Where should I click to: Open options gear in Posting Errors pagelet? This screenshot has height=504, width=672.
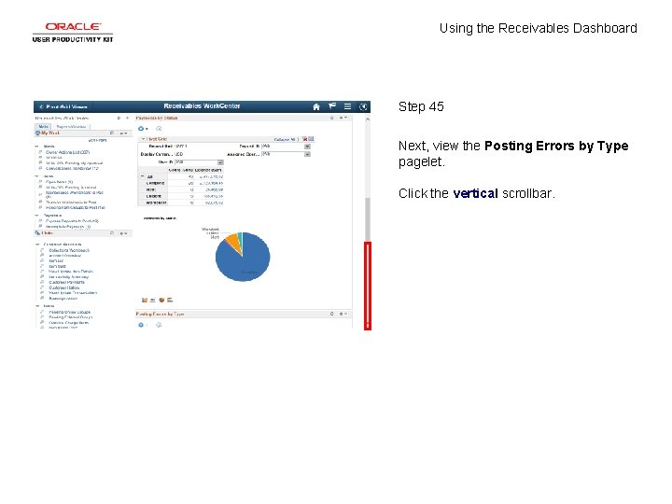(x=142, y=325)
